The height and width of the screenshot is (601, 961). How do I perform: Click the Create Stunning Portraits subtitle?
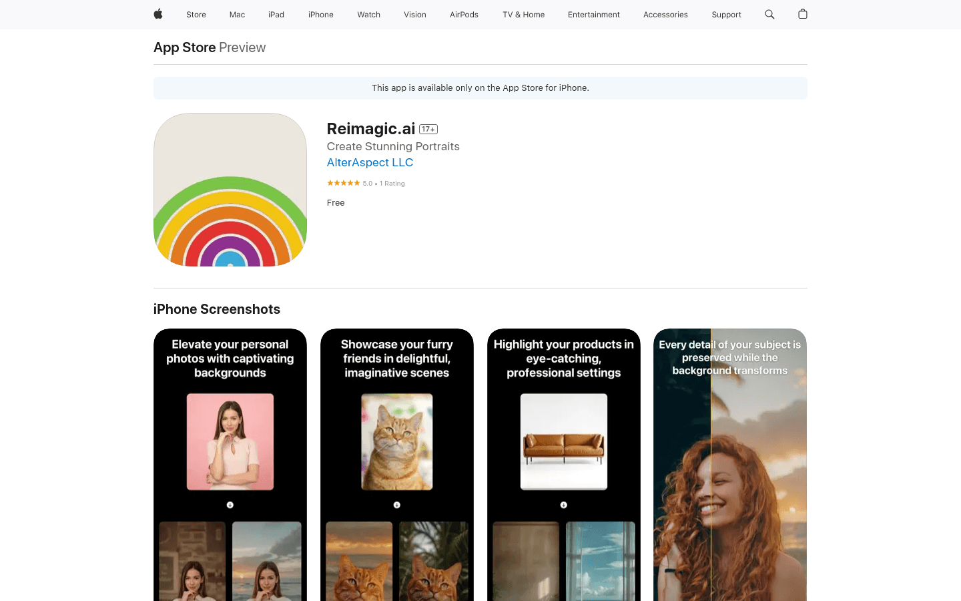click(x=393, y=146)
